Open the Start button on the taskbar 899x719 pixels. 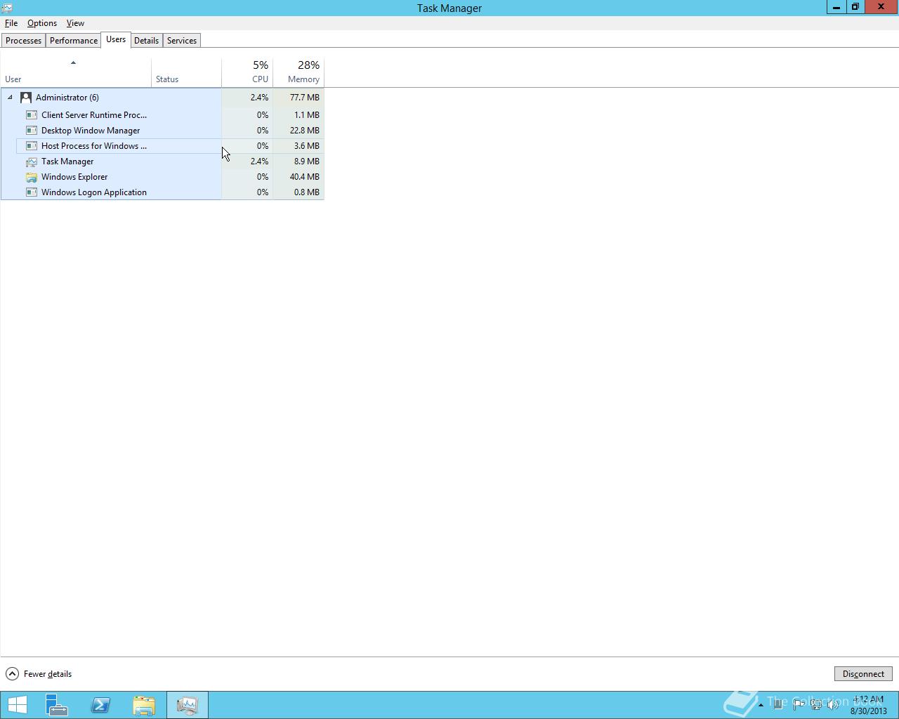pos(17,705)
